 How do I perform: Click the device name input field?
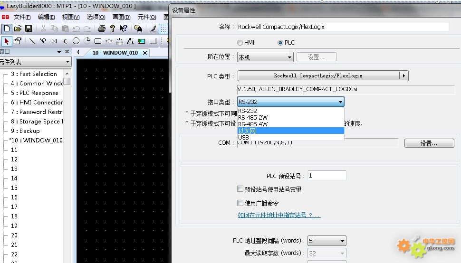tap(343, 27)
